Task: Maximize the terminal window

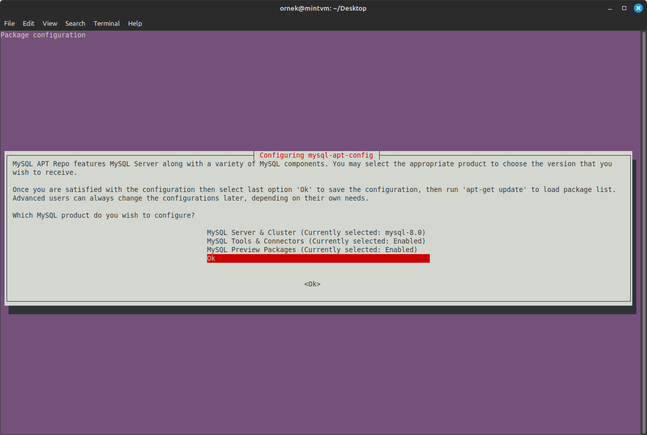Action: [x=624, y=8]
